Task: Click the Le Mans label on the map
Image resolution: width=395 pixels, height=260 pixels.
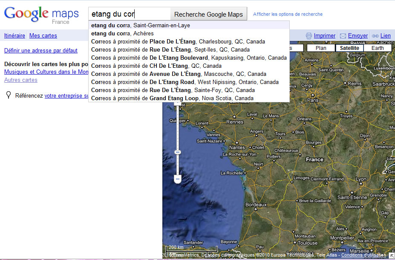Action: 271,116
